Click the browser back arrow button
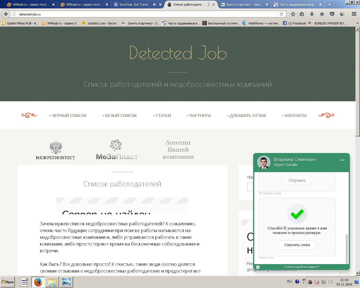 pos(6,14)
